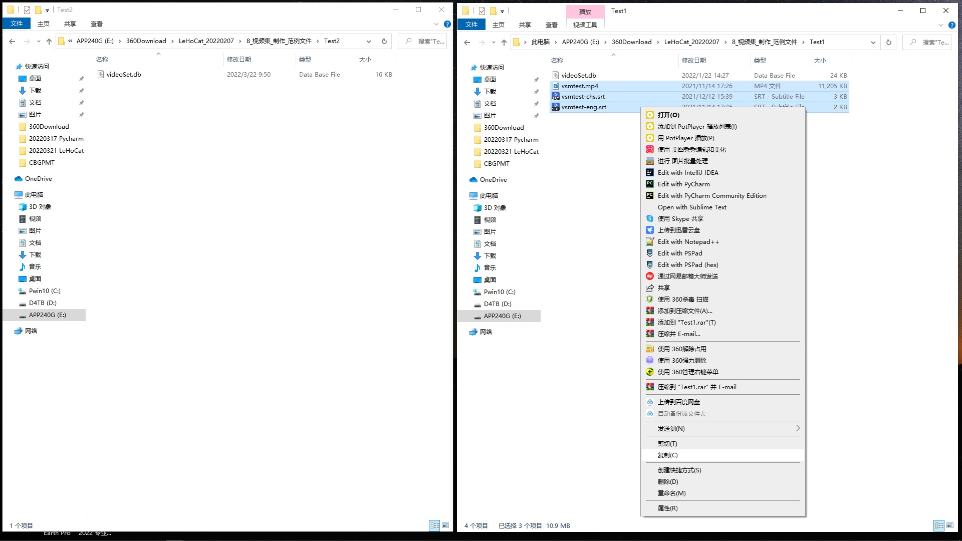Switch Test2 window to large icons view

point(445,525)
